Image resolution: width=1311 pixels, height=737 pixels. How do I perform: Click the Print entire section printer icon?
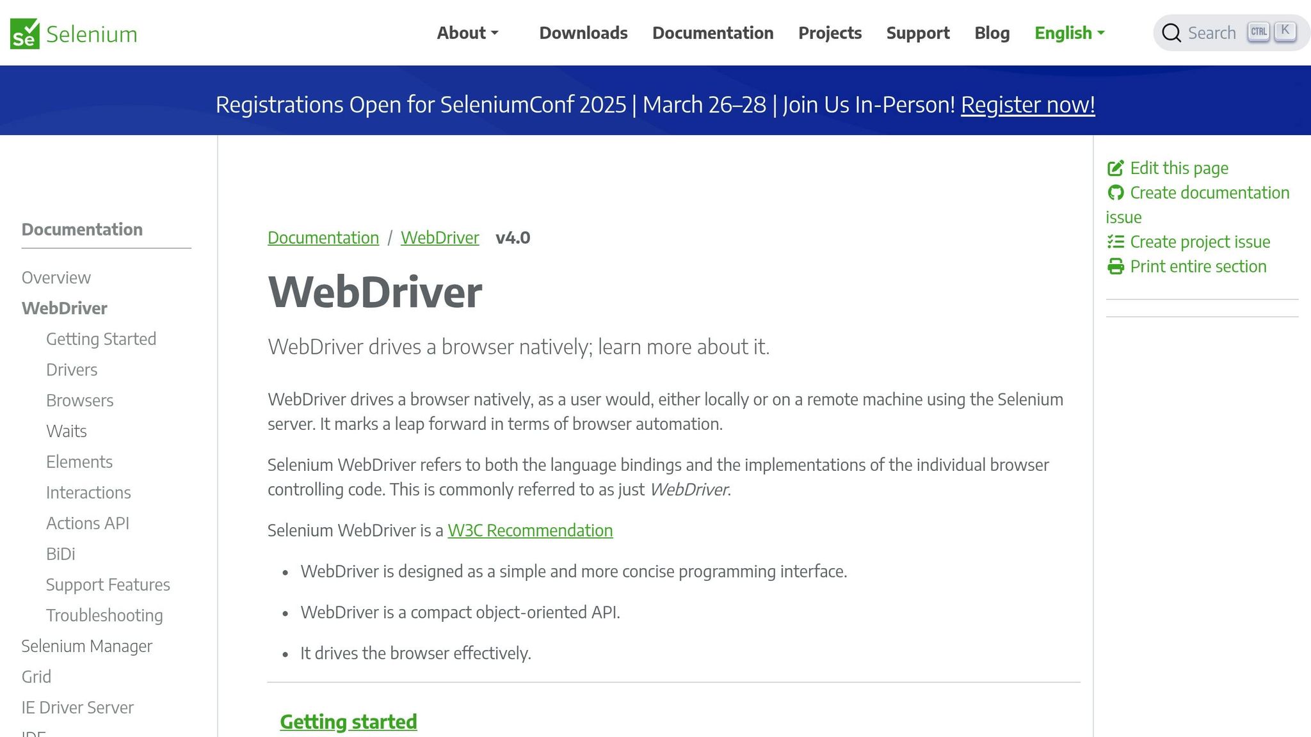[1116, 266]
